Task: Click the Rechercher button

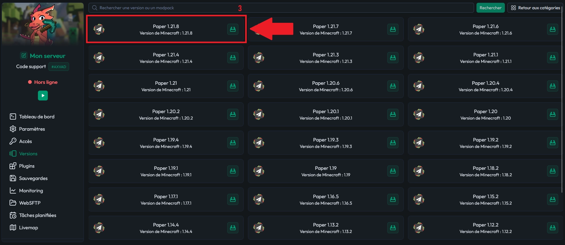Action: [490, 7]
